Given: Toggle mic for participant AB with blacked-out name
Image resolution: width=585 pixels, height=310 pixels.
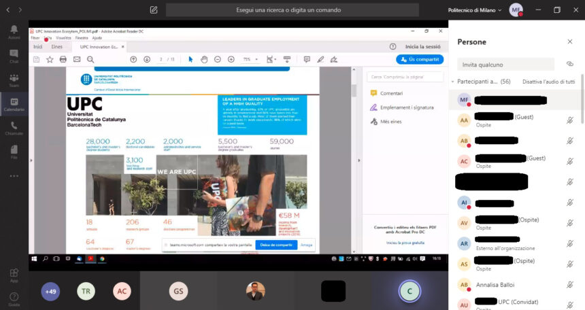Looking at the screenshot, I should 570,141.
